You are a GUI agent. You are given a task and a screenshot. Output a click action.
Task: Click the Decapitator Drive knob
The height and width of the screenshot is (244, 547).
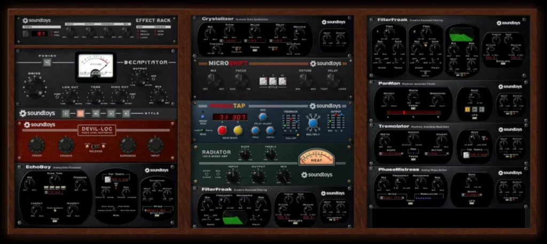click(x=35, y=87)
